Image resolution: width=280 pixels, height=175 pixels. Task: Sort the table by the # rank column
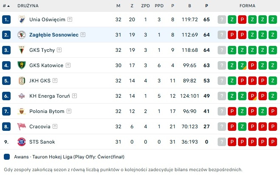tap(6, 6)
